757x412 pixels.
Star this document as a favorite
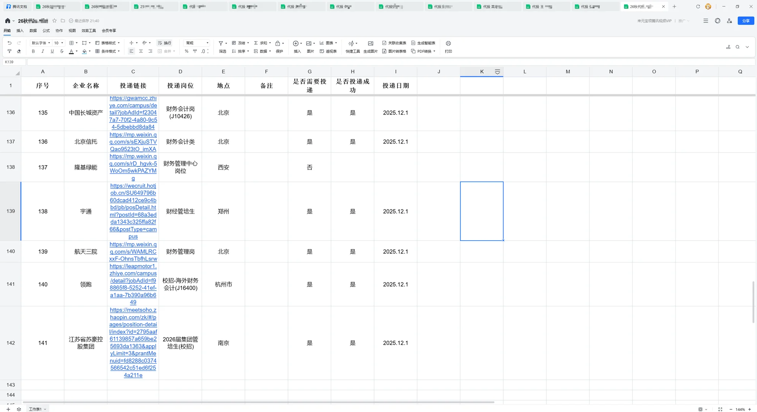coord(55,21)
